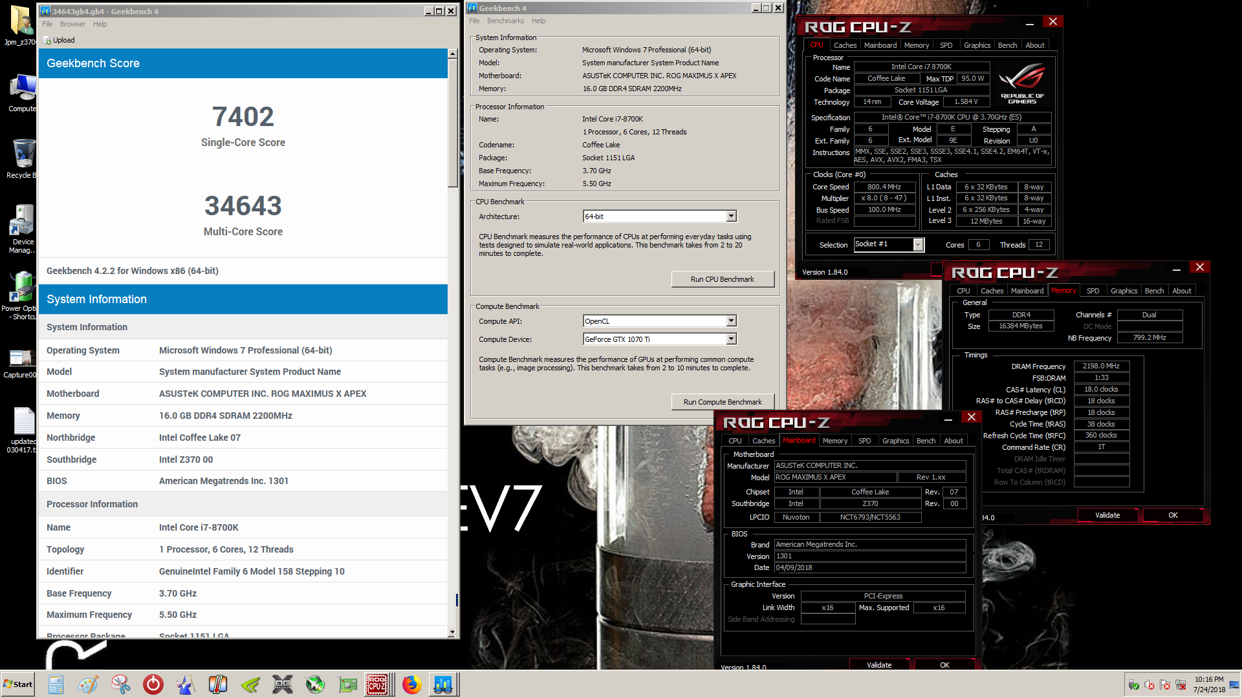Click the Windows Start button
Screen dimensions: 1242x698
(18, 684)
